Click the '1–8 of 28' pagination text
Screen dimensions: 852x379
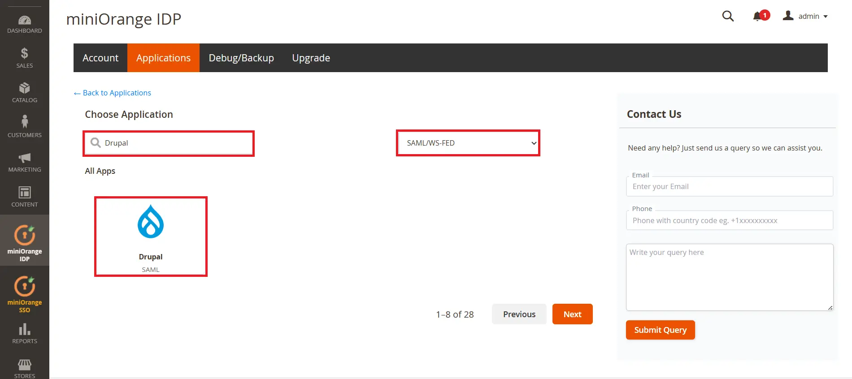pos(455,314)
